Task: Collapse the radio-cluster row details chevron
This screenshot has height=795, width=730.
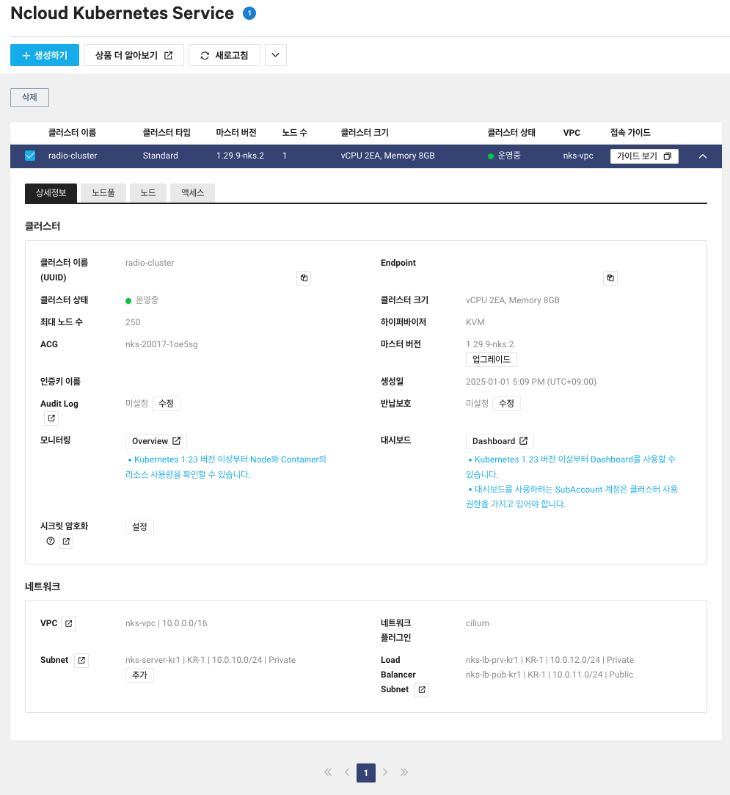Action: [x=703, y=156]
